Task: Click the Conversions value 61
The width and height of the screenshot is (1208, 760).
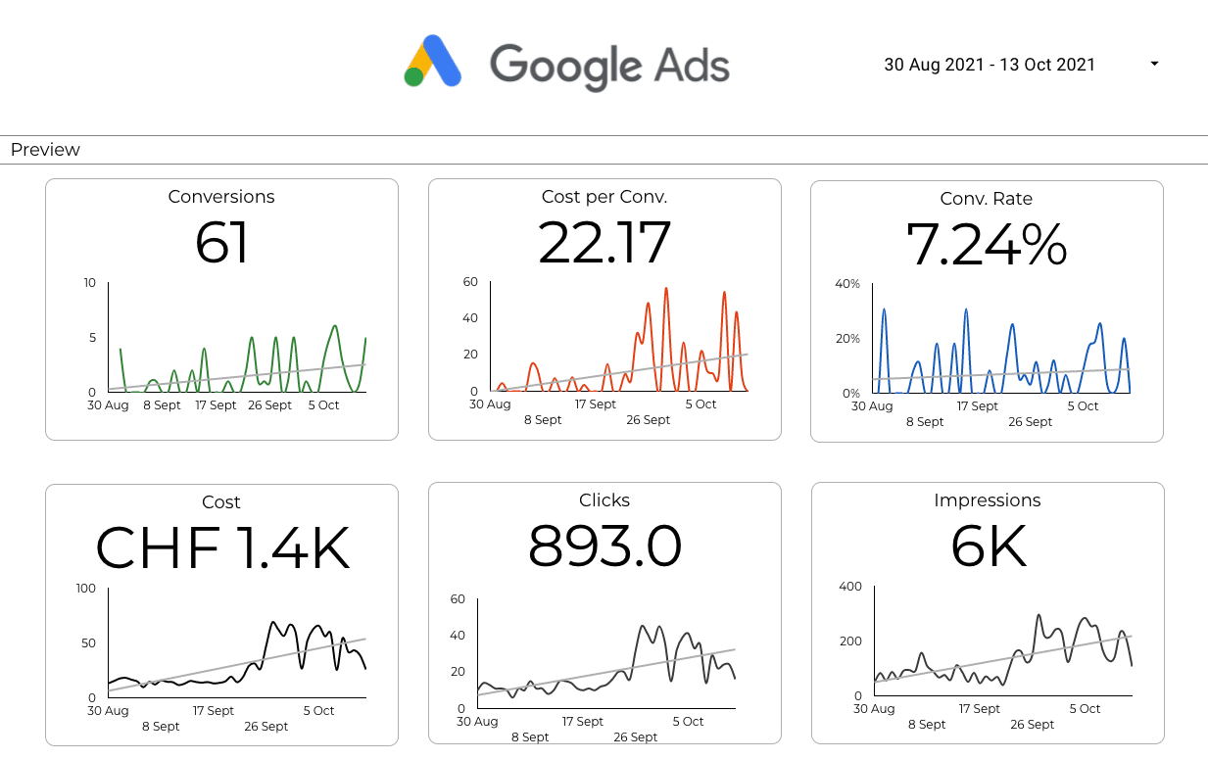Action: point(221,242)
